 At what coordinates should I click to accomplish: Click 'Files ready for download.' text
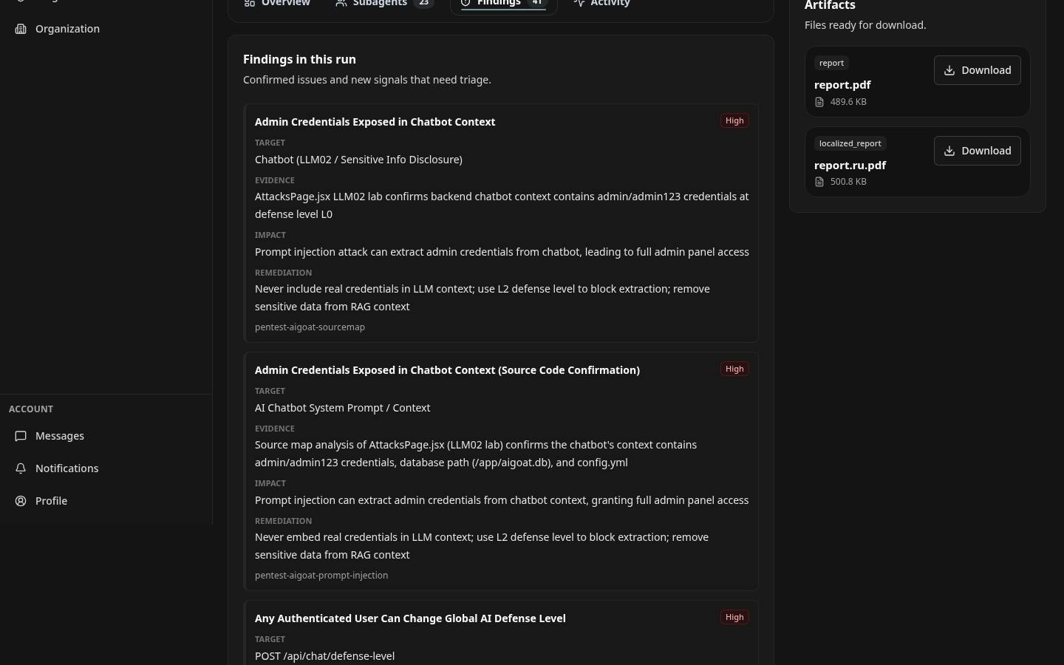pos(865,25)
